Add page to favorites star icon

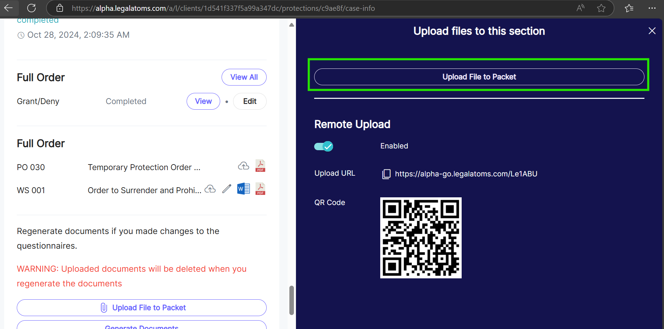click(x=601, y=8)
